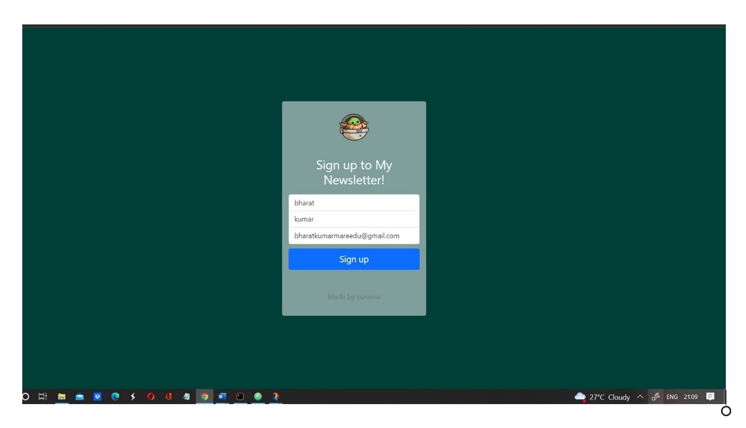746x428 pixels.
Task: Select the last name field containing kumar
Action: point(354,219)
